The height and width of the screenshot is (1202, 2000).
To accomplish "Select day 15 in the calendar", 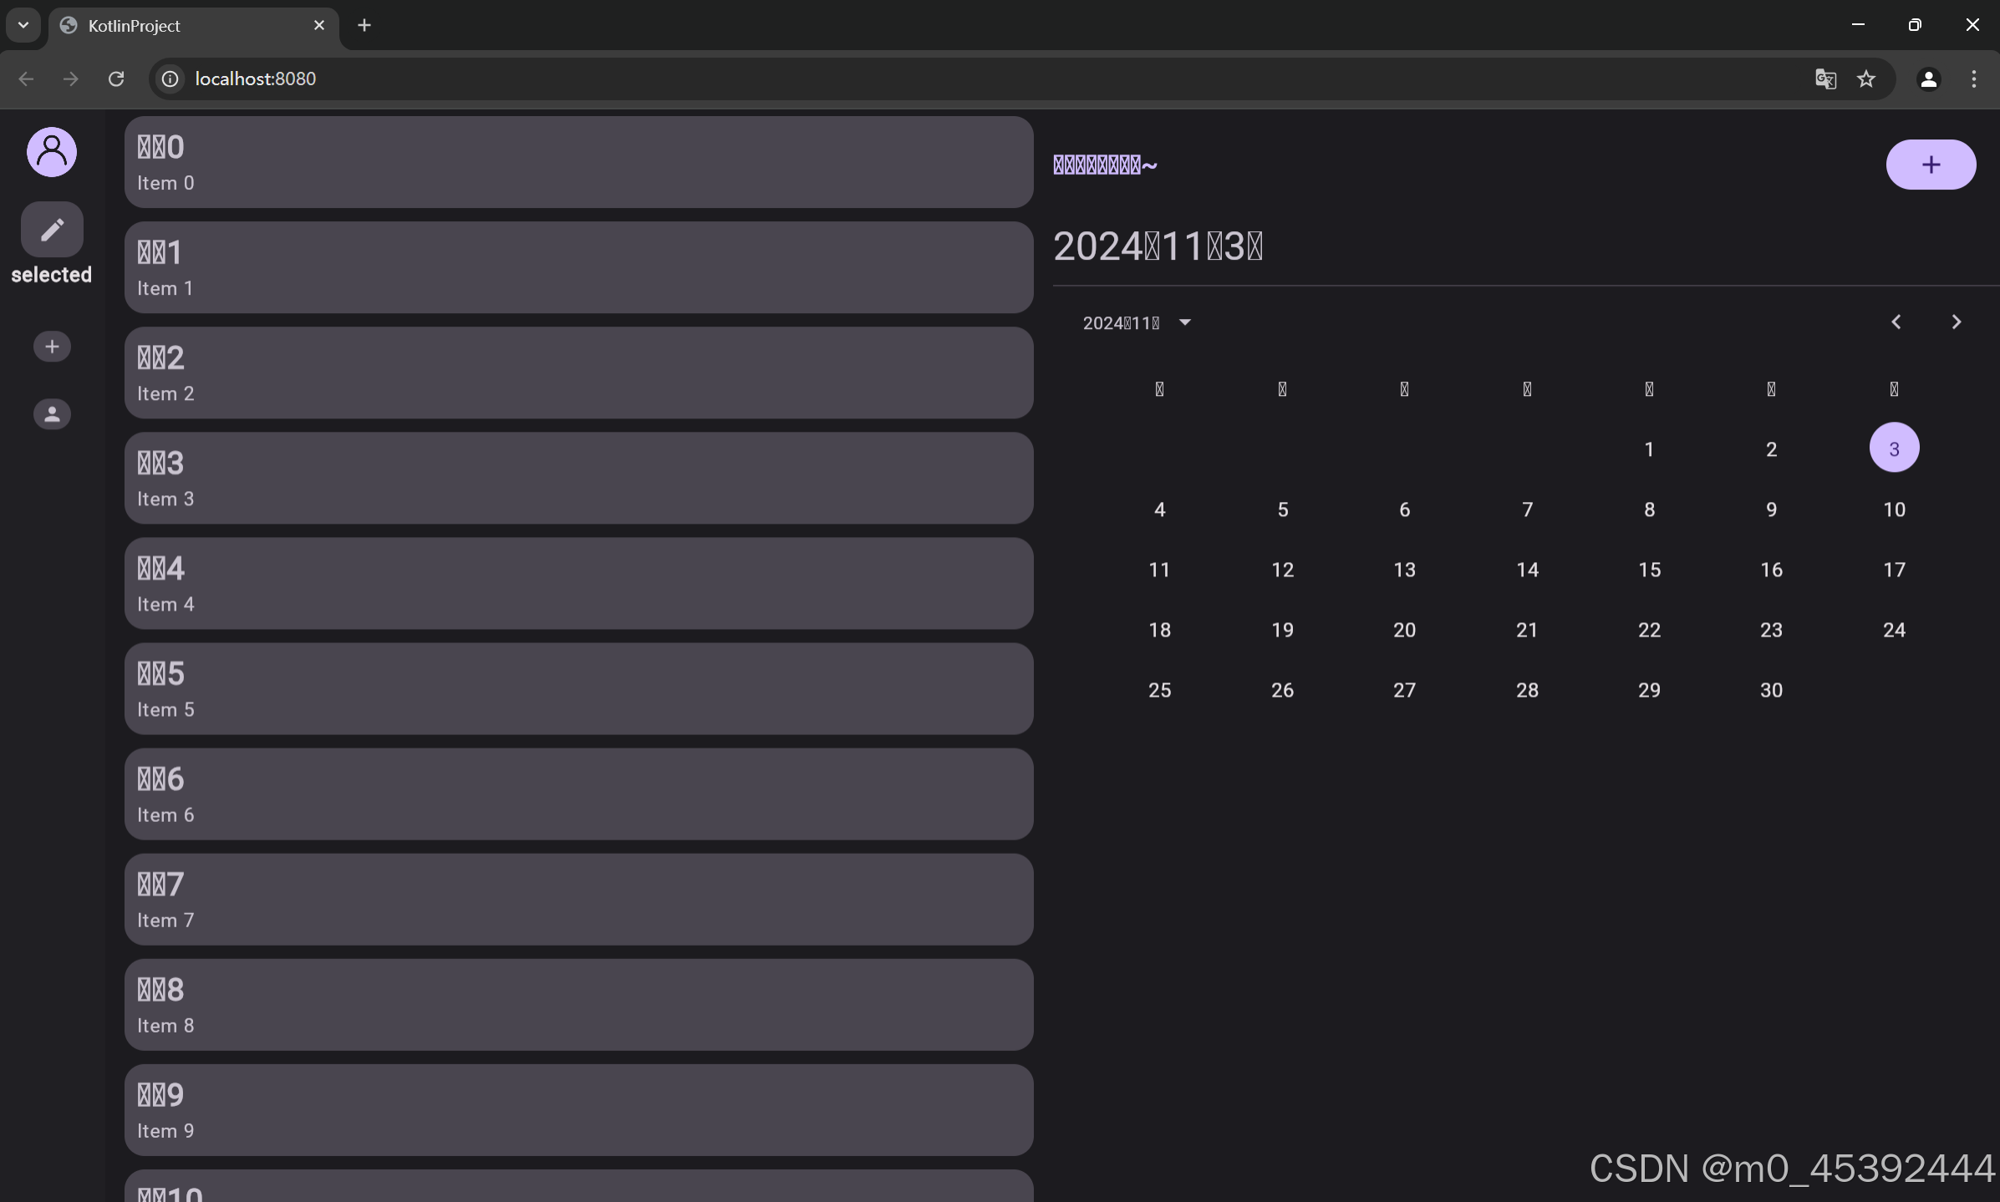I will tap(1649, 570).
